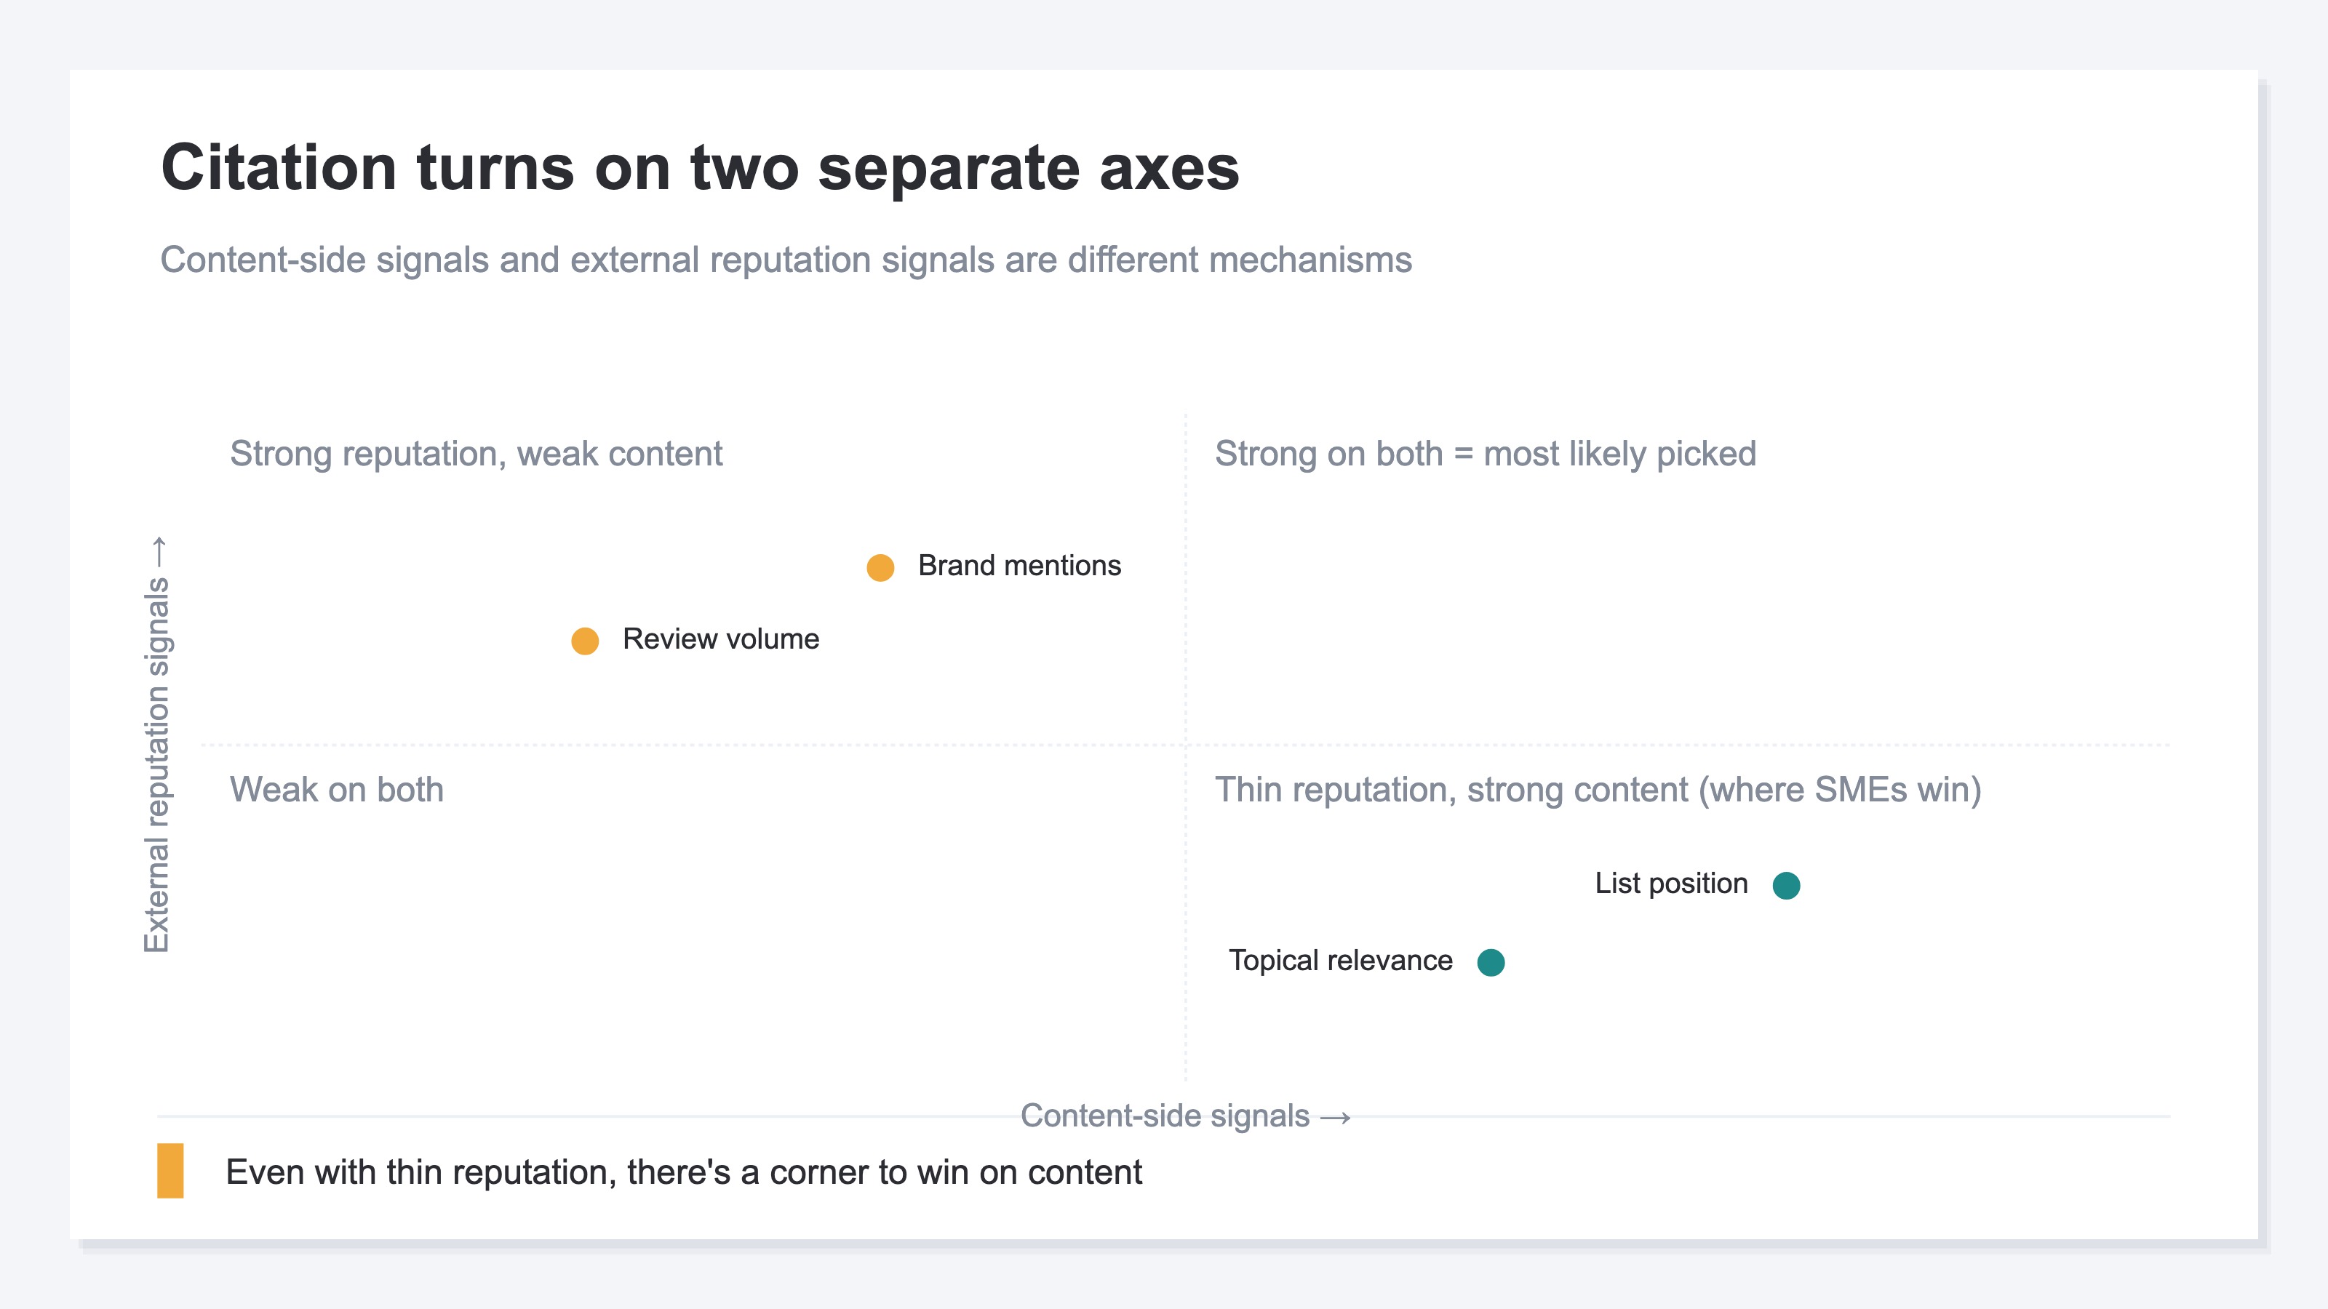Select the slide title Citation turns on two separate axes

coord(699,168)
